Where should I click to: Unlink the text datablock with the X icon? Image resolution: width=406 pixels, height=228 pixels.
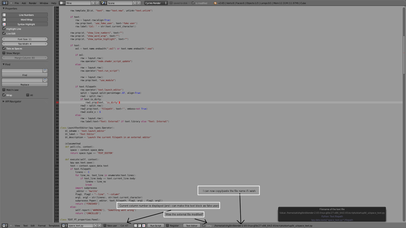pyautogui.click(x=99, y=225)
